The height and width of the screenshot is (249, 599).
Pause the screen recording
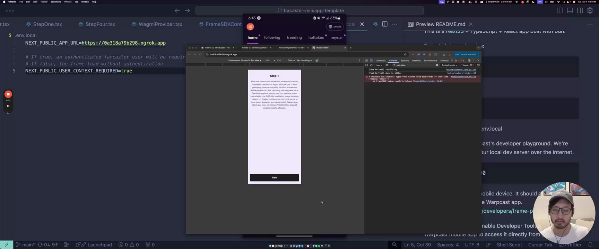[8, 106]
